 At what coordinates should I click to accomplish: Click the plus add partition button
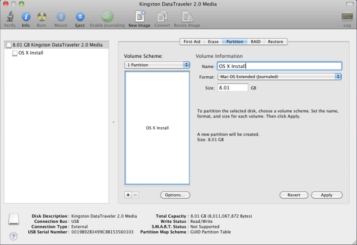pos(128,195)
